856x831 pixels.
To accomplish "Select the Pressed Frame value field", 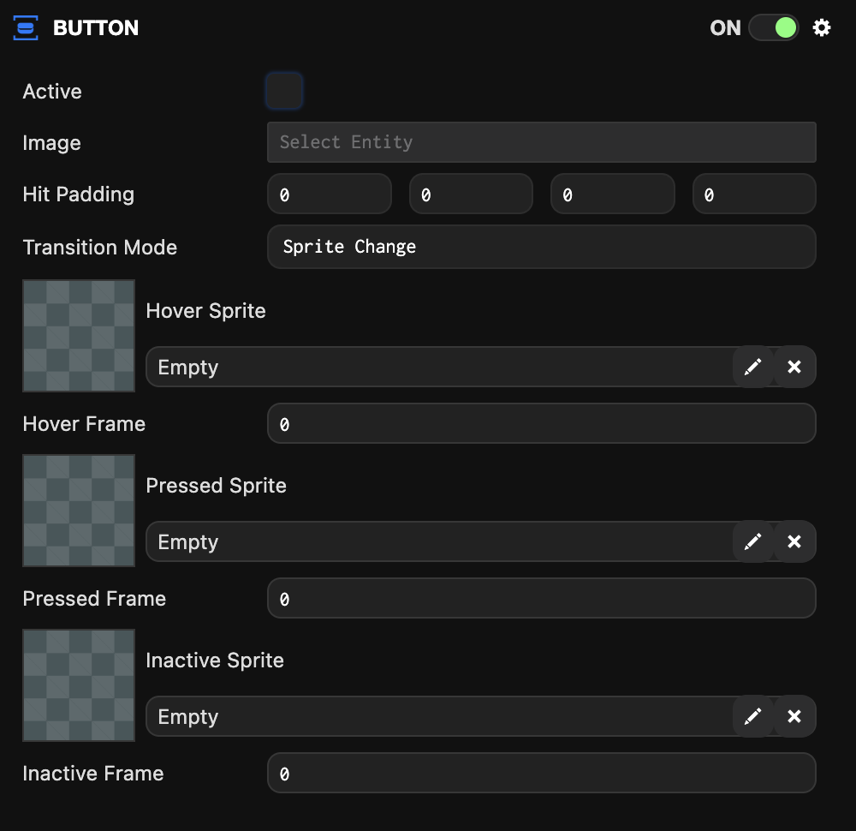I will [x=541, y=598].
